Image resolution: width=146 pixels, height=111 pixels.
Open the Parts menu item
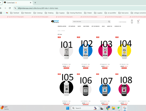pos(79,26)
